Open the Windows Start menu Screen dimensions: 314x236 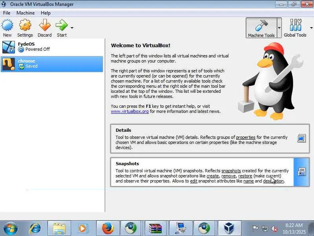coord(11,228)
